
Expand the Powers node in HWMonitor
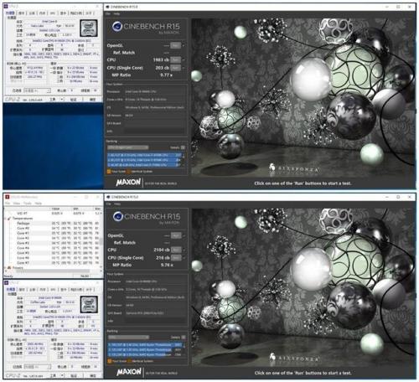5,267
